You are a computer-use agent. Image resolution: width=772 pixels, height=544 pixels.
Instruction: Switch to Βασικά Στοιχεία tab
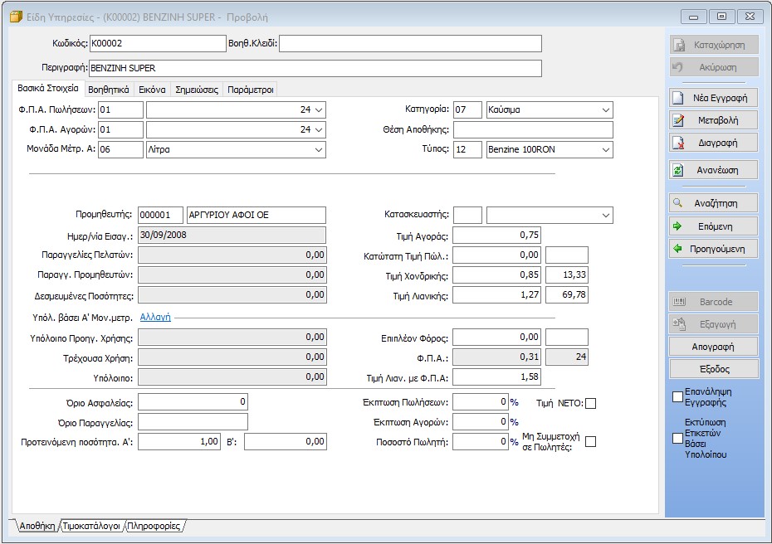click(x=48, y=89)
